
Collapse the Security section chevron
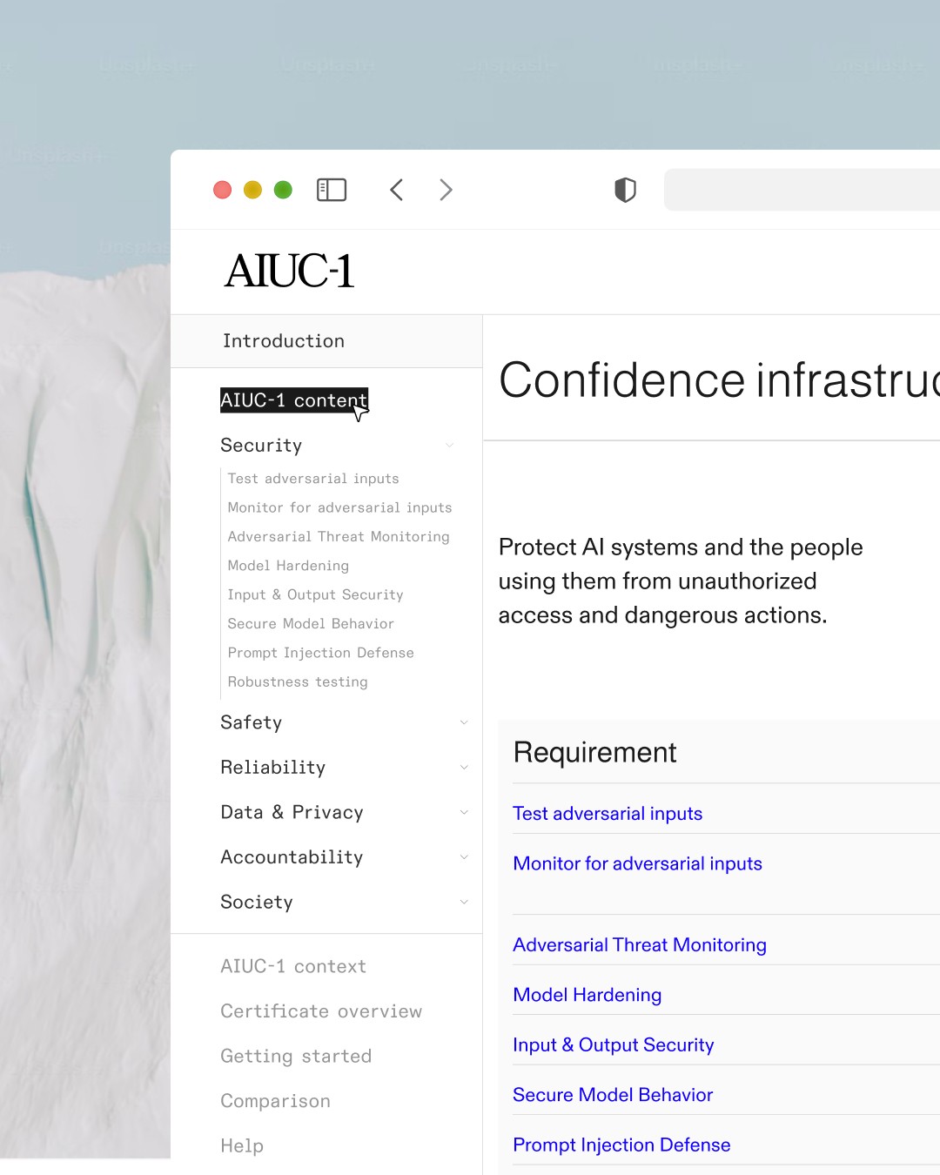coord(450,446)
